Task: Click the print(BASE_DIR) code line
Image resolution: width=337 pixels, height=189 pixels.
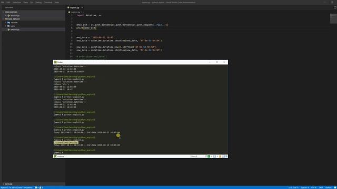Action: point(86,28)
